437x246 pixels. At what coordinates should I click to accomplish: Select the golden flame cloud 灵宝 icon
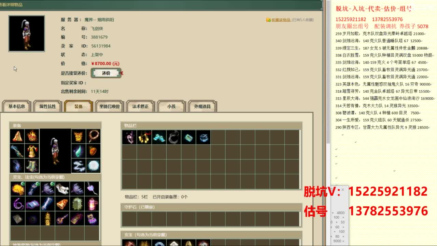pyautogui.click(x=18, y=189)
